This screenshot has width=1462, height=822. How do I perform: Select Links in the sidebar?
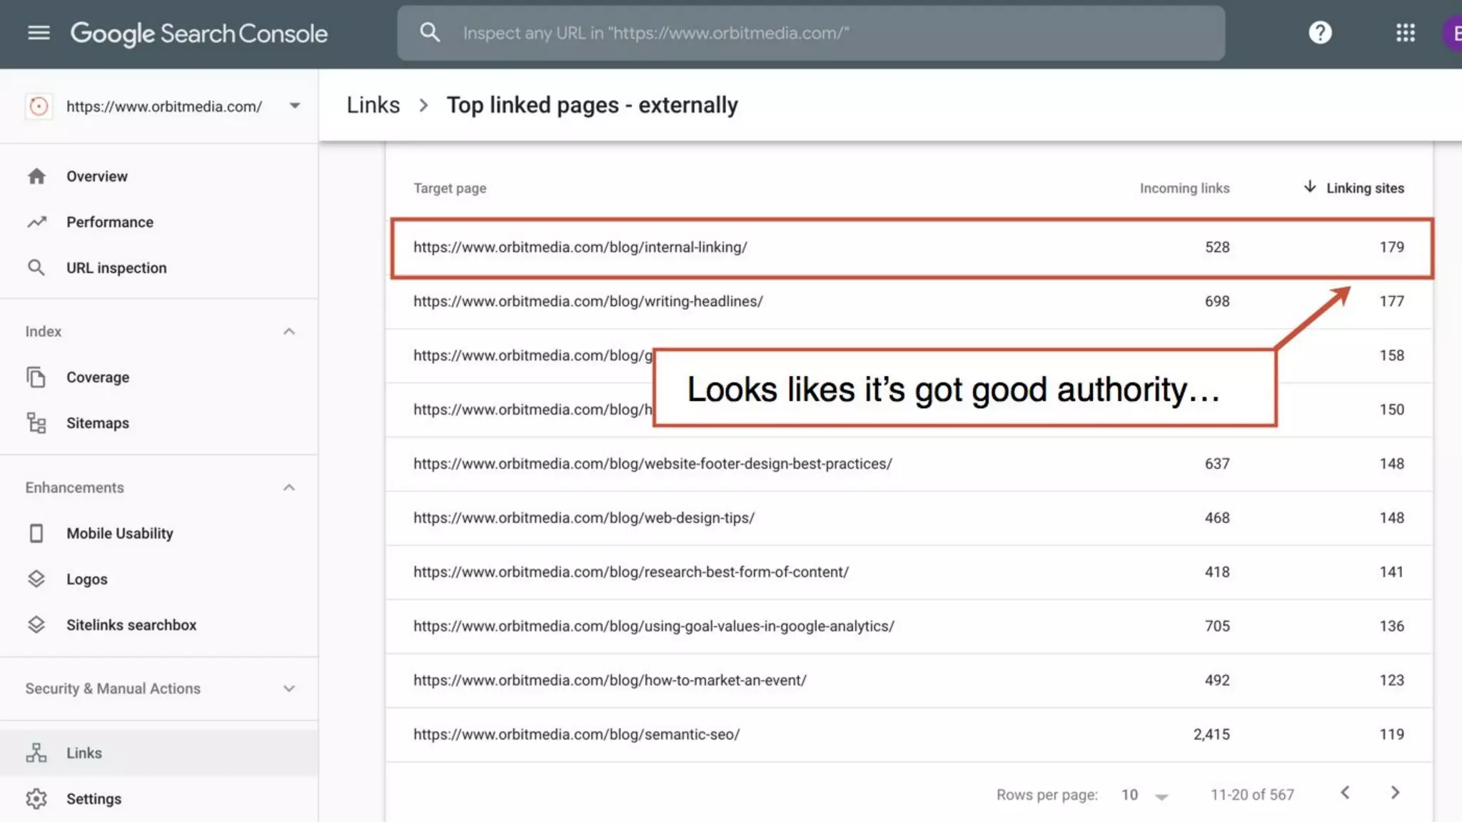click(84, 753)
